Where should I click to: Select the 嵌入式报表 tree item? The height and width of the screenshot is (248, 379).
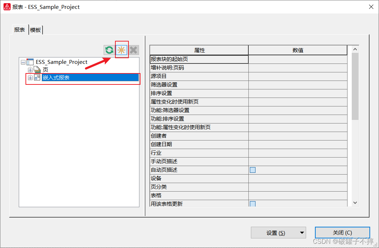coord(56,78)
